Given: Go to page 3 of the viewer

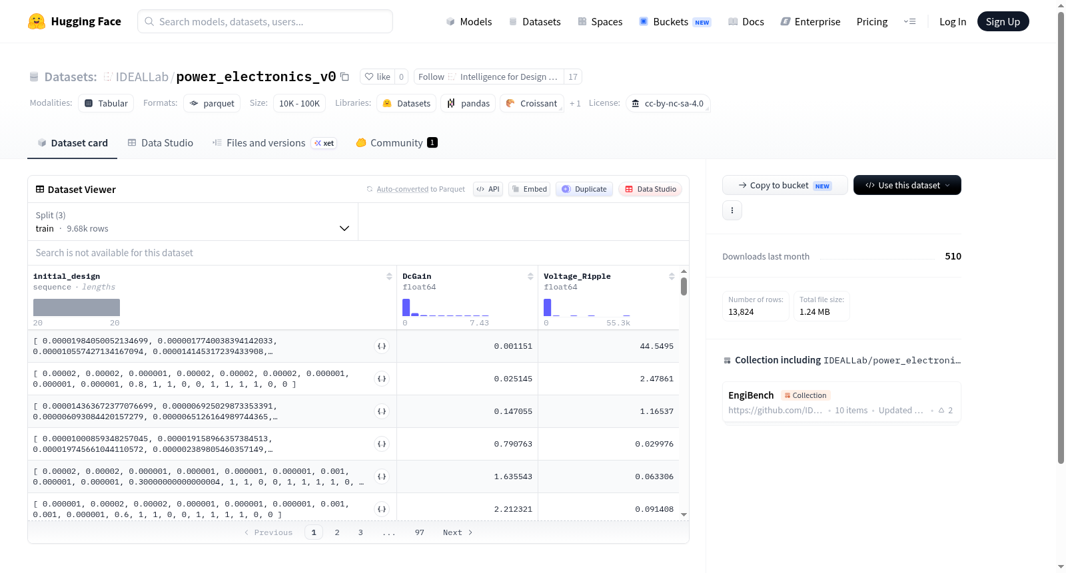Looking at the screenshot, I should tap(360, 532).
